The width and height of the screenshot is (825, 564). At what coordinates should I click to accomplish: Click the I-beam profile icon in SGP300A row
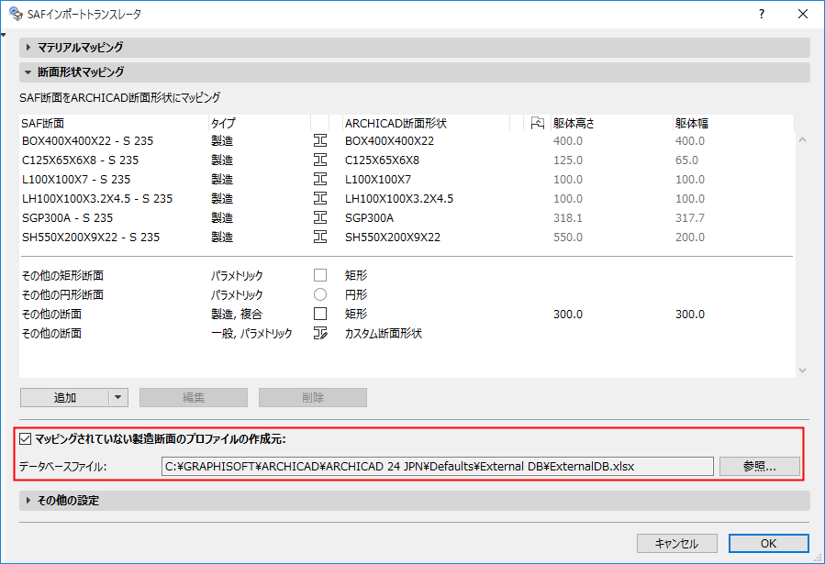320,217
